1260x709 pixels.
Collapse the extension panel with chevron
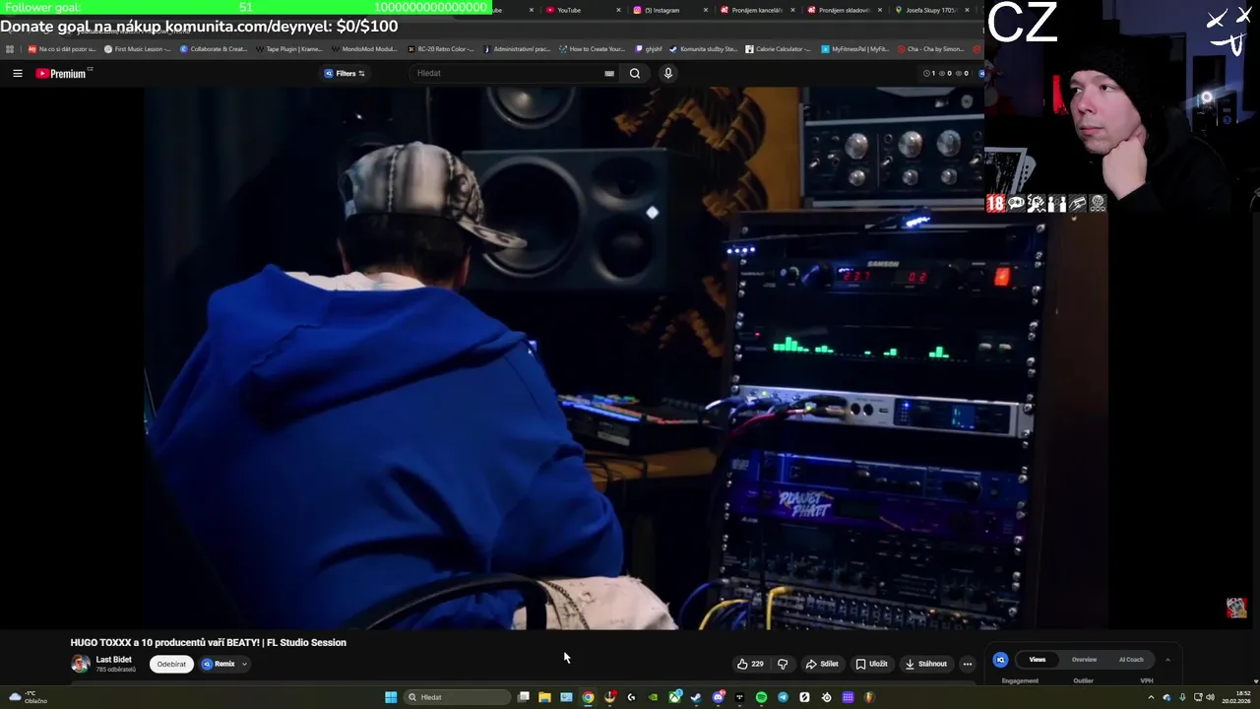[x=1167, y=660]
